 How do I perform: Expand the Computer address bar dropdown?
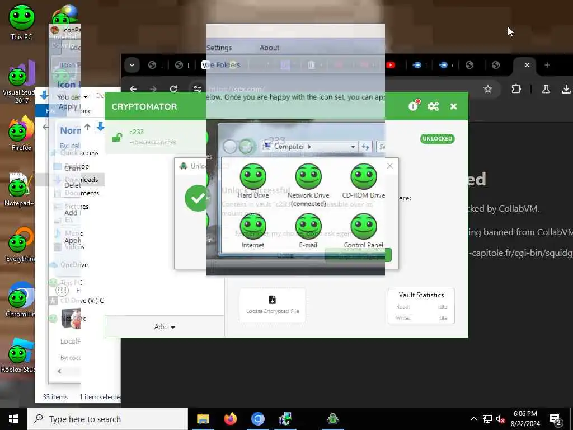353,147
